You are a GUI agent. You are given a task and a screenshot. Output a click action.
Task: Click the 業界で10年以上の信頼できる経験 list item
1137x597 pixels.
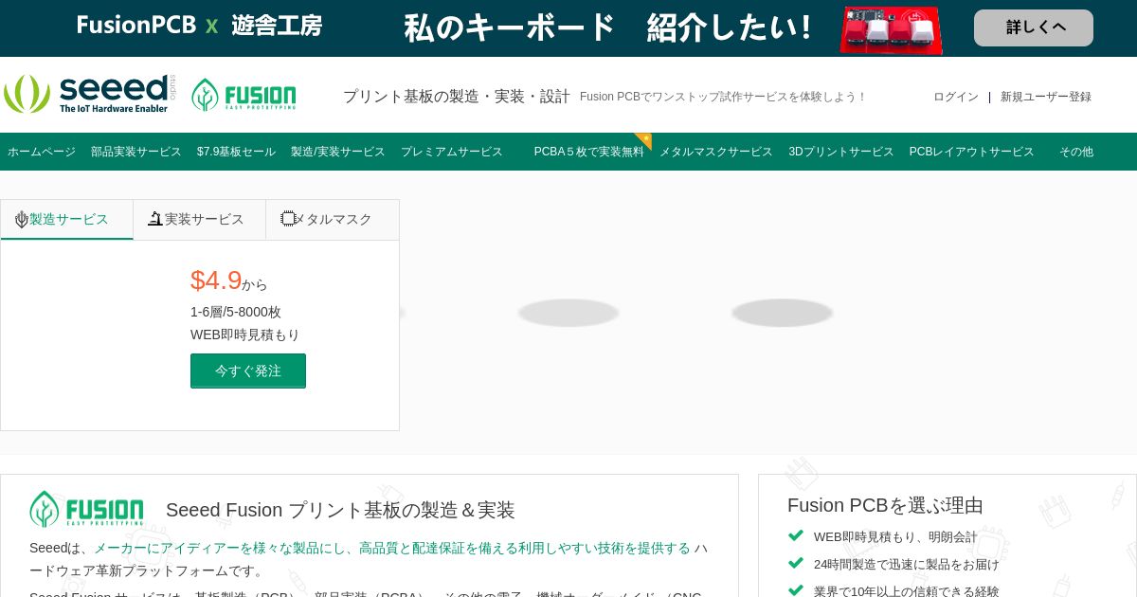(907, 591)
